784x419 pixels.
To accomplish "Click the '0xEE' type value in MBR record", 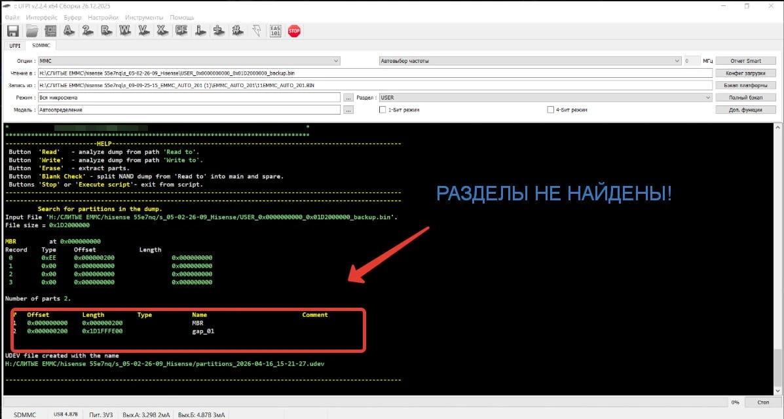I will pyautogui.click(x=49, y=257).
